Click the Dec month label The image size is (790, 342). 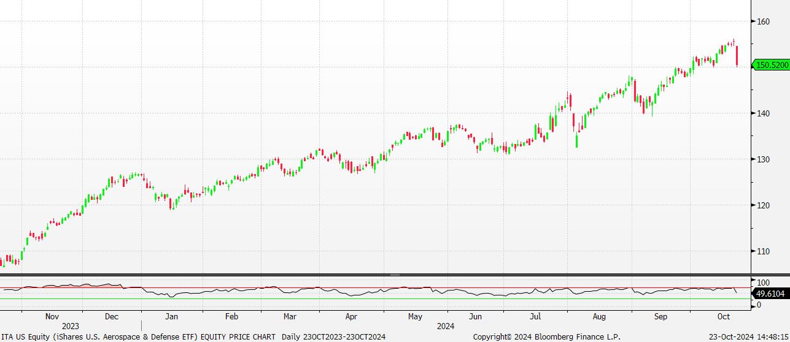[111, 317]
